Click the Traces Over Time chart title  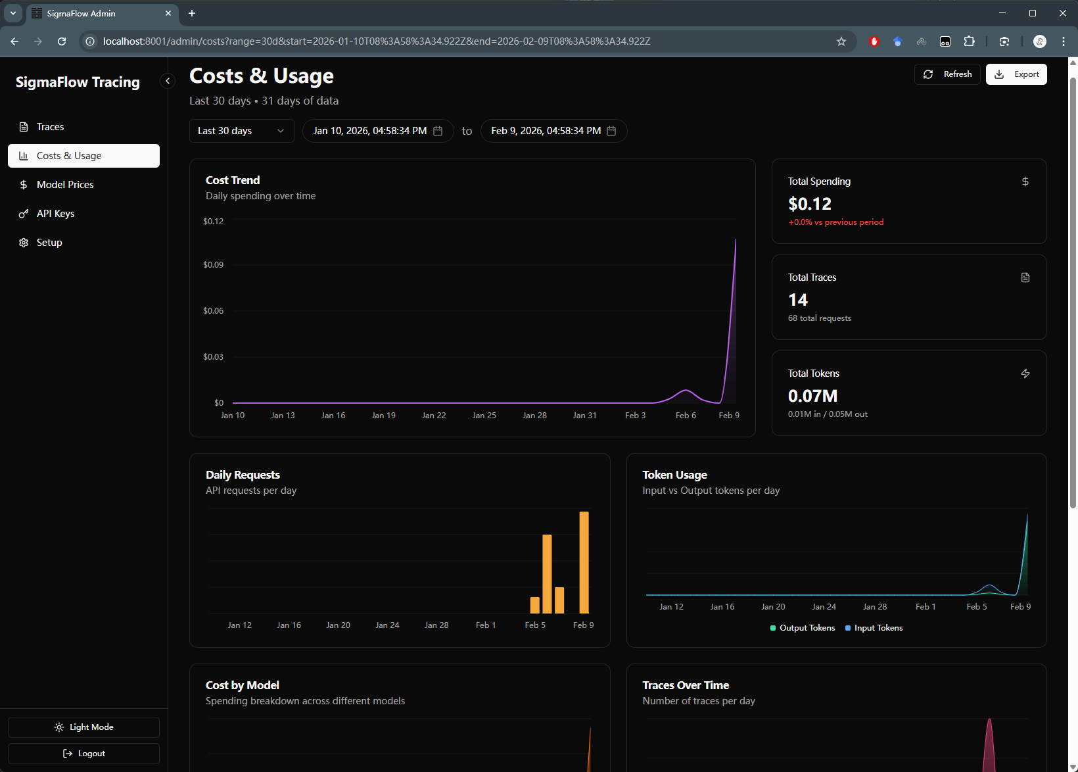pos(686,685)
